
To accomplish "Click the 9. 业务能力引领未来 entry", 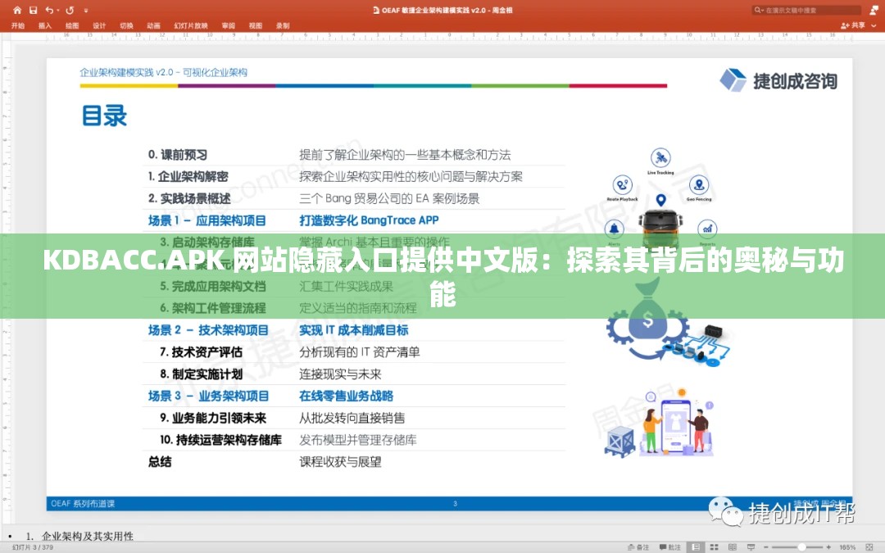I will (x=213, y=418).
